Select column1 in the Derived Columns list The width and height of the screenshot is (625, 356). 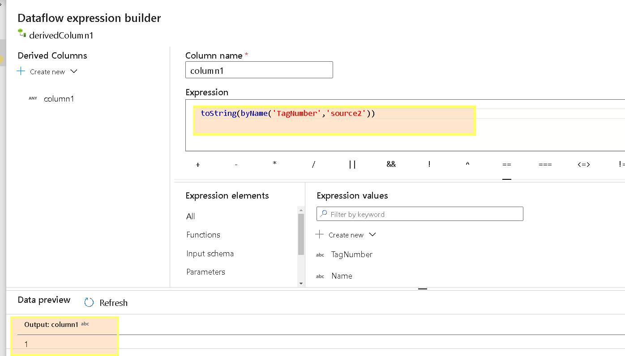pos(59,99)
